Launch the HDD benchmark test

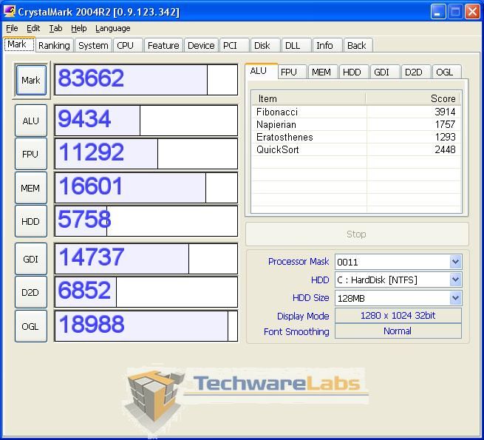pyautogui.click(x=30, y=221)
